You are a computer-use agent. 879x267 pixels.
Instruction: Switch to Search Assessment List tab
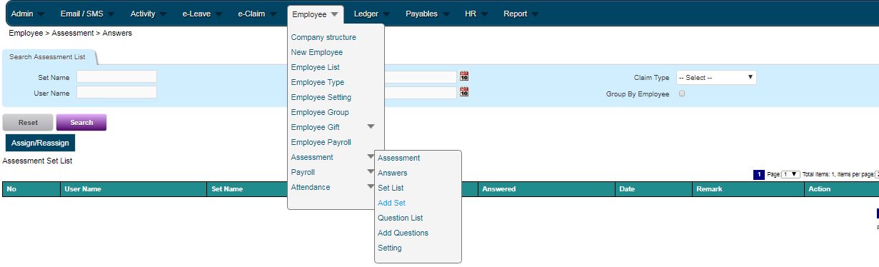(x=47, y=56)
